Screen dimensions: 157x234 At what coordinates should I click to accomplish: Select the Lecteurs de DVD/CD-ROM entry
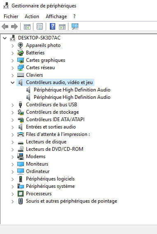54,149
